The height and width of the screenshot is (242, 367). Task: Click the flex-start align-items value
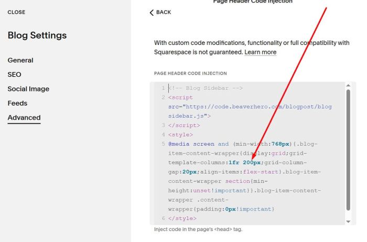[x=260, y=172]
